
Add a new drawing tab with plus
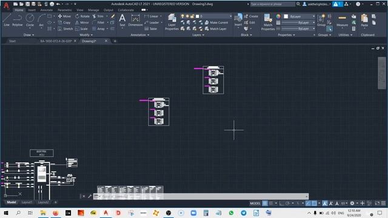(x=115, y=41)
